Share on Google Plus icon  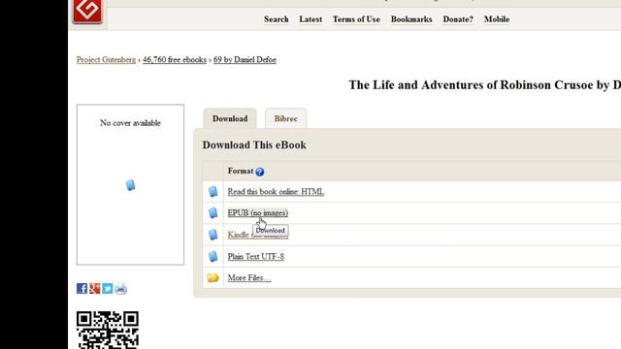click(95, 289)
